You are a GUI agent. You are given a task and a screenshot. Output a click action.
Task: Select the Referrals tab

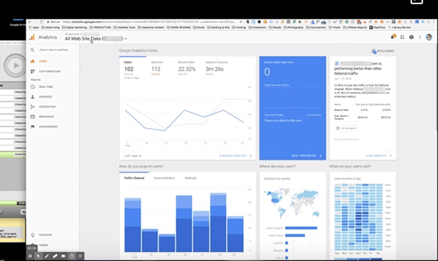190,178
